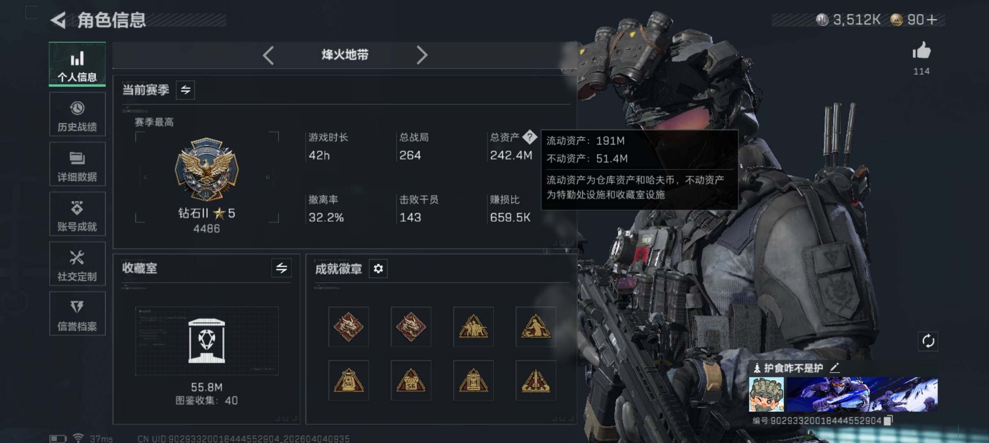This screenshot has height=443, width=989.
Task: Click the player avatar picture
Action: click(x=766, y=395)
